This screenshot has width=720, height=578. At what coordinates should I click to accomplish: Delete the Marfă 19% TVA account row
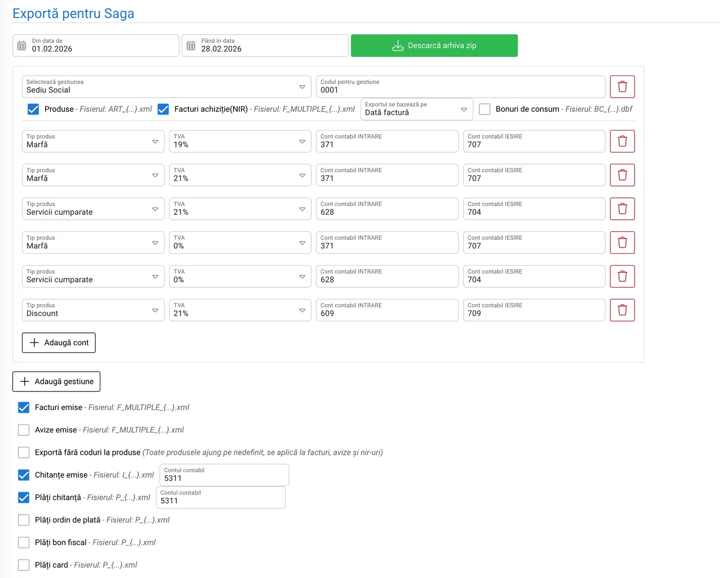622,141
